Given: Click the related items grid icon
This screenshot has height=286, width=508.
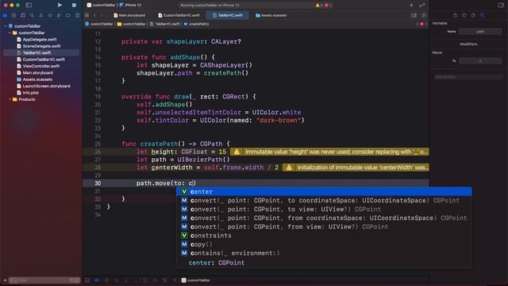Looking at the screenshot, I should (87, 15).
